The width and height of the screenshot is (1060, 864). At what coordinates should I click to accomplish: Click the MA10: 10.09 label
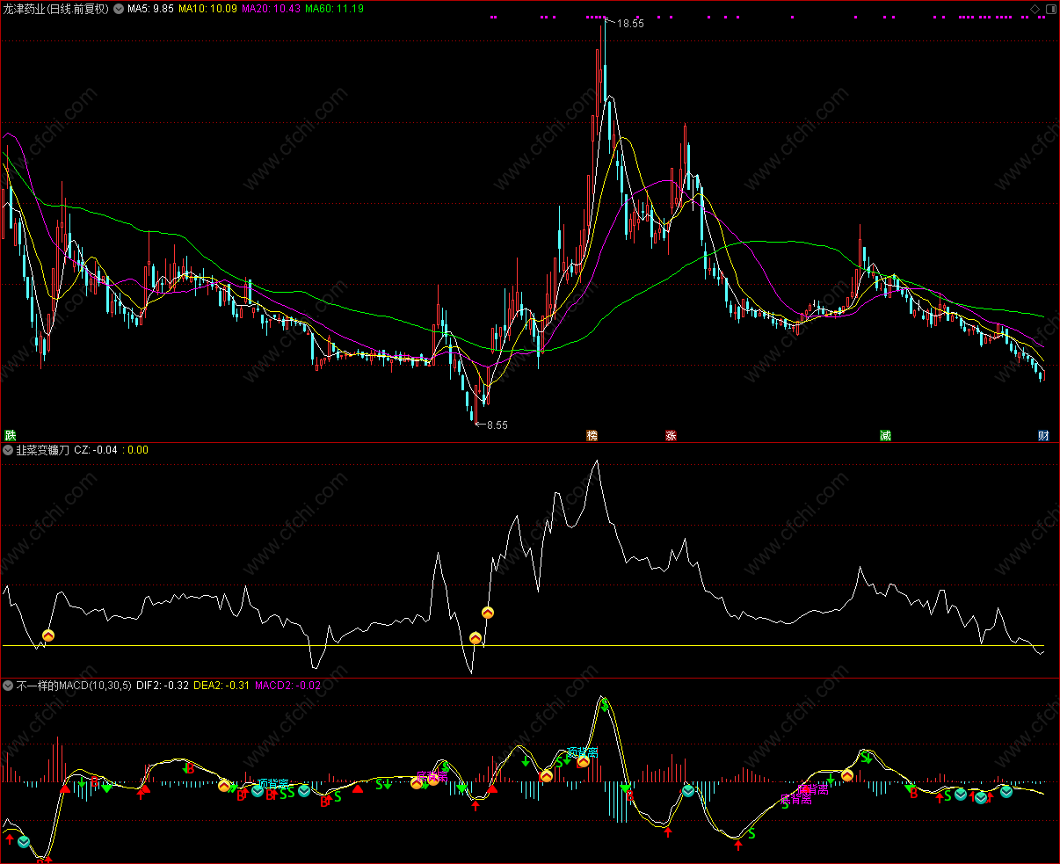207,9
